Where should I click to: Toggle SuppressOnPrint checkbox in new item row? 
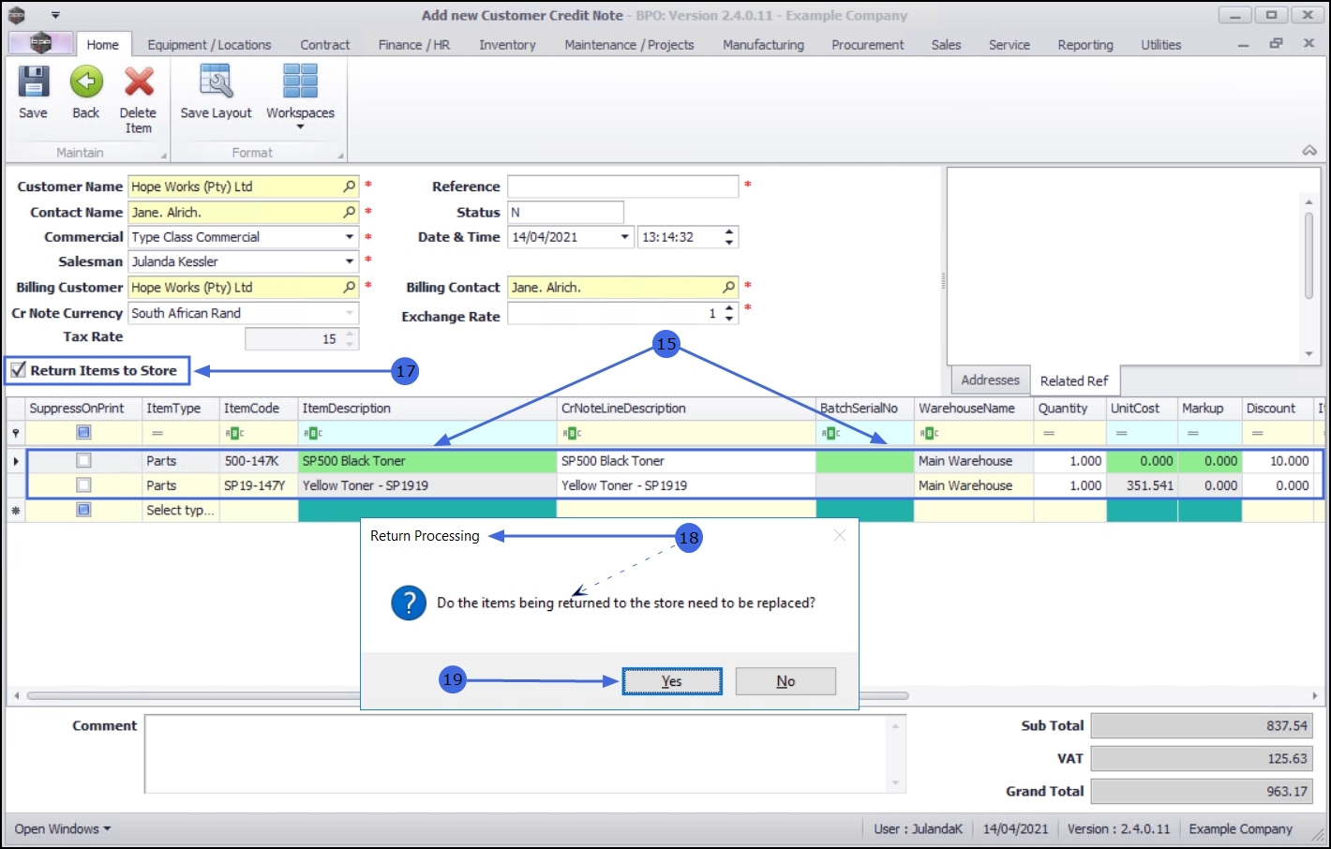pyautogui.click(x=83, y=510)
